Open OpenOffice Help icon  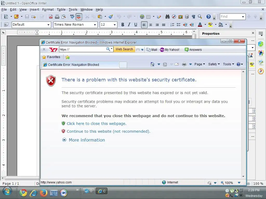point(209,17)
